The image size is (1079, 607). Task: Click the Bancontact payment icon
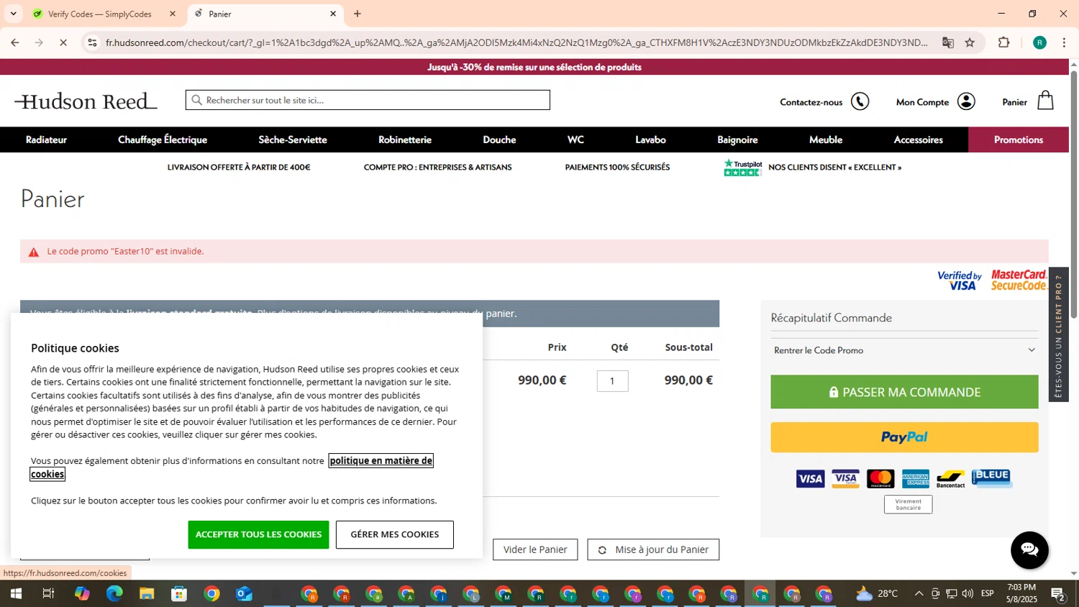coord(950,479)
